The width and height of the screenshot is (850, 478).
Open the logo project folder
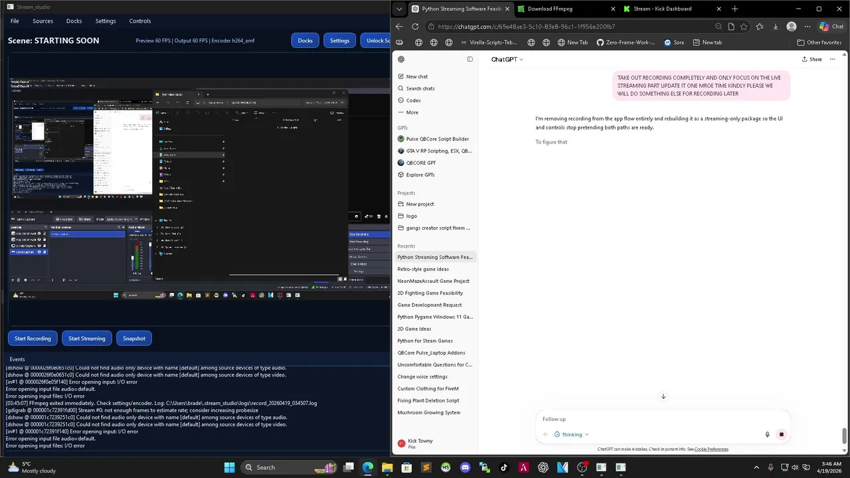pyautogui.click(x=435, y=216)
